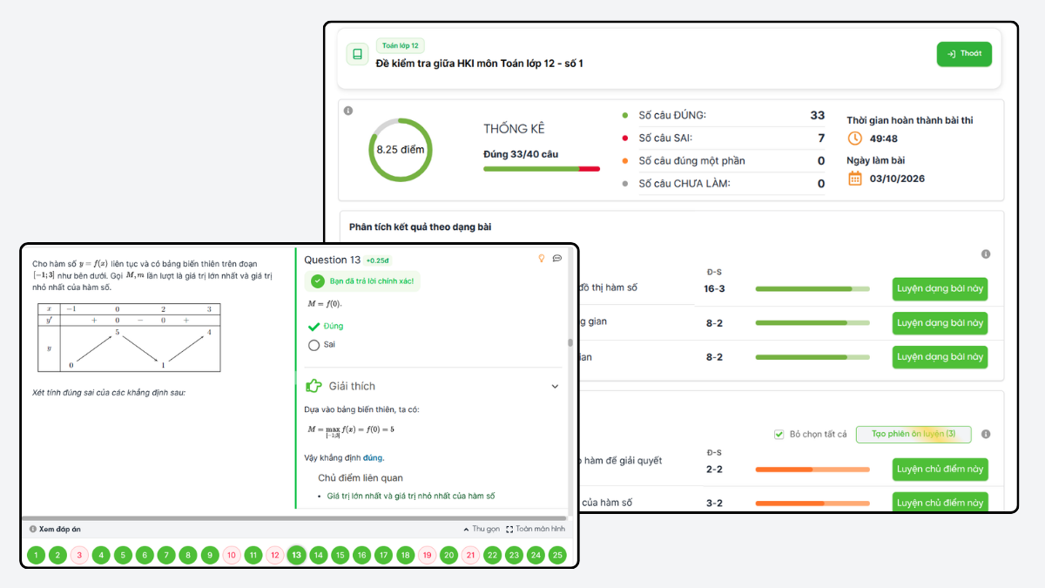Viewport: 1045px width, 588px height.
Task: Click the Xem đáp án label
Action: click(60, 529)
